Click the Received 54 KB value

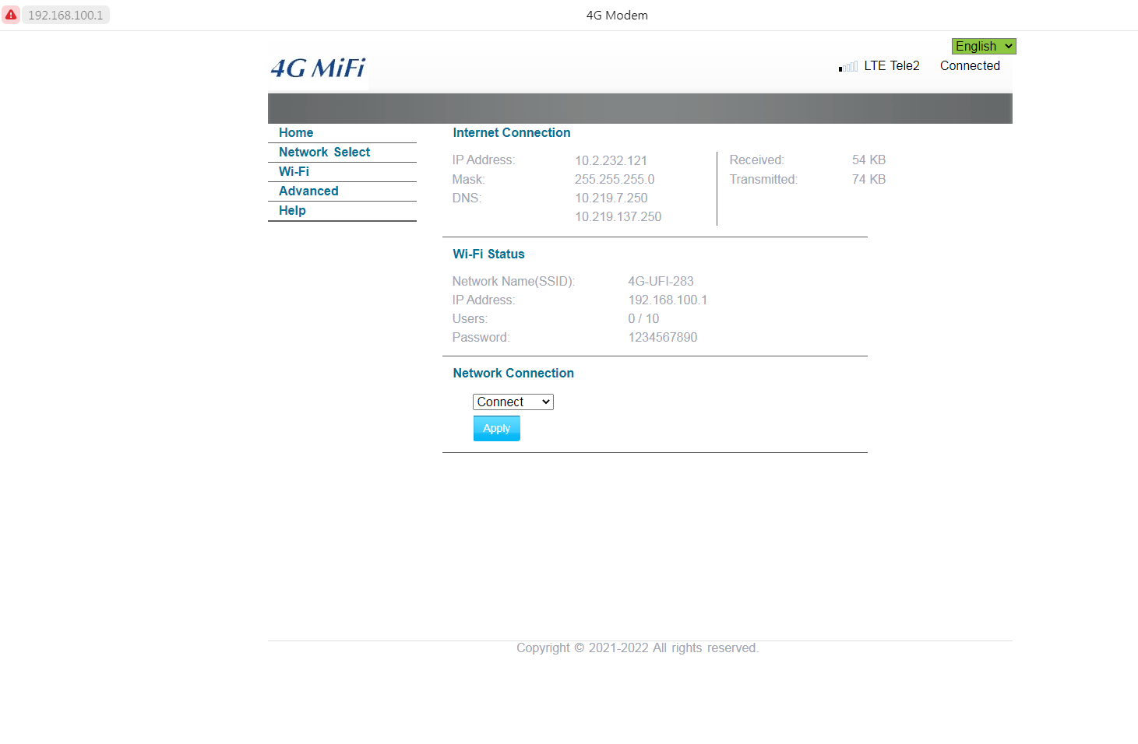(868, 160)
